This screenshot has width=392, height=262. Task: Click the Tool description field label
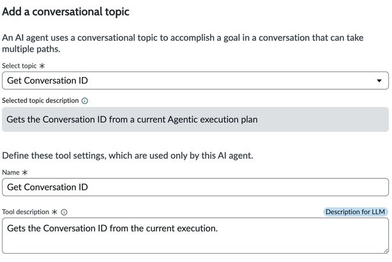[x=26, y=212]
